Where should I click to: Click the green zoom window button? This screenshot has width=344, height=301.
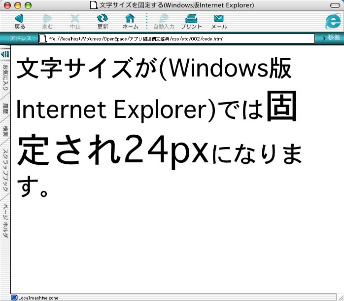click(28, 5)
